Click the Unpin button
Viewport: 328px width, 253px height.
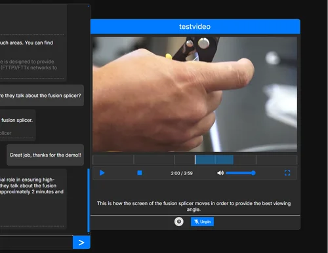pos(202,222)
